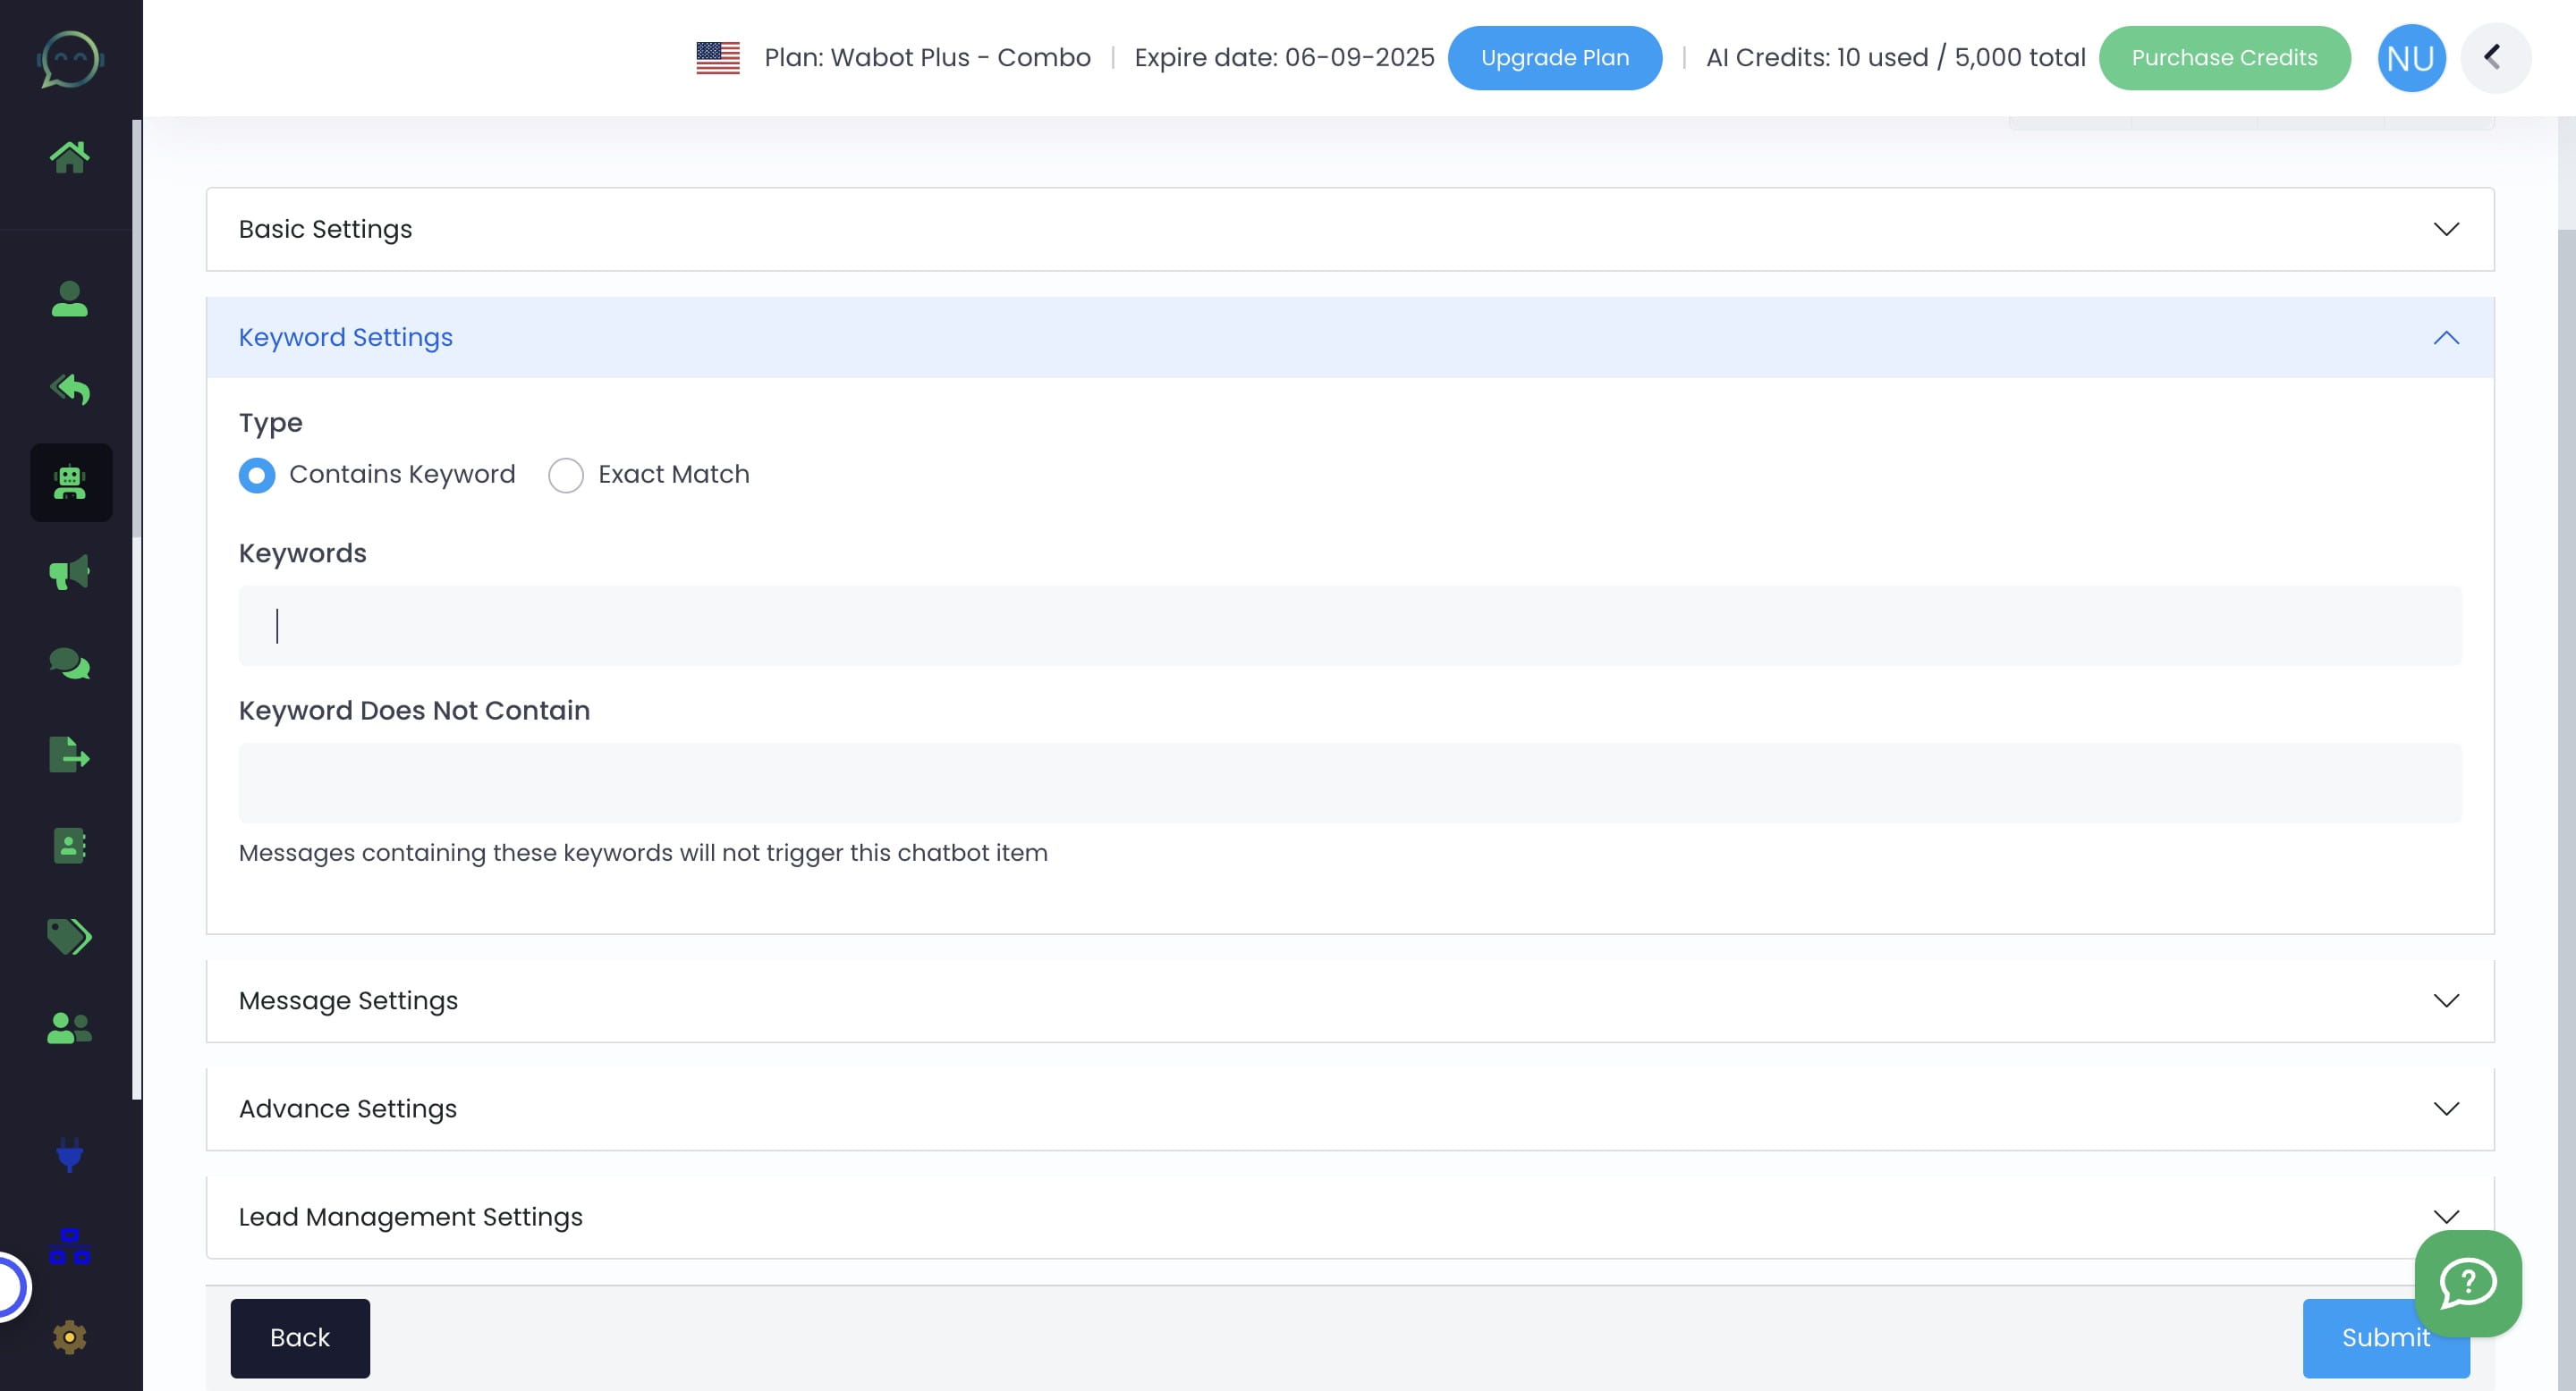Open the chat conversations icon
Viewport: 2576px width, 1391px height.
70,662
